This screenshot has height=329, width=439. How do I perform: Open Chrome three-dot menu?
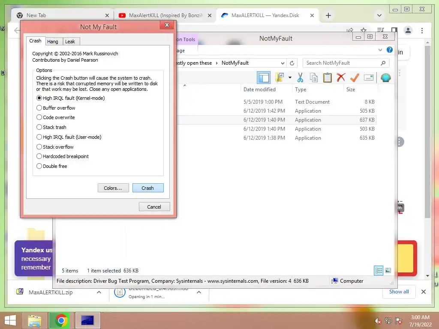[x=422, y=30]
